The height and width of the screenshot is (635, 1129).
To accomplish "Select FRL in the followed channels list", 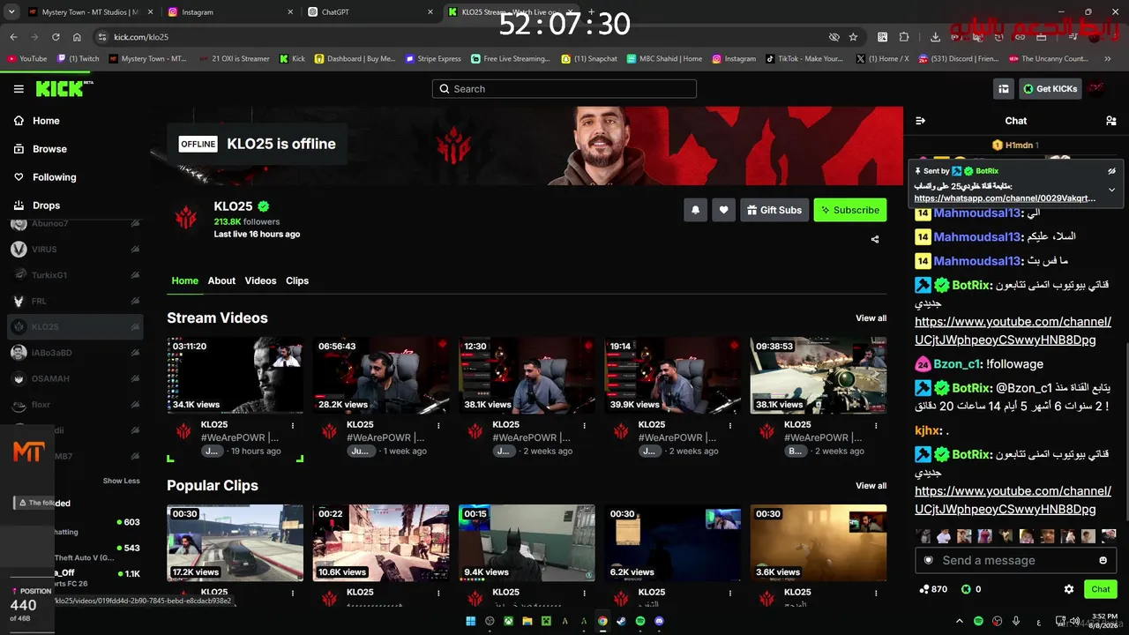I will 75,301.
